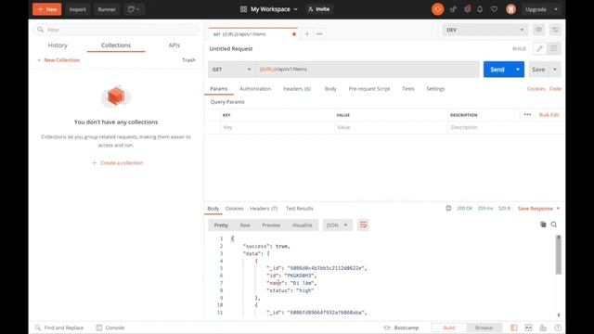
Task: Open the query params three-dot options
Action: coord(527,115)
